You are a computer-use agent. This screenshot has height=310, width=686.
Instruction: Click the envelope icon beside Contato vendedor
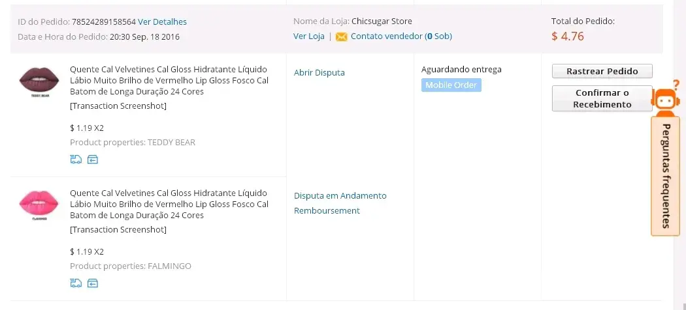[341, 36]
